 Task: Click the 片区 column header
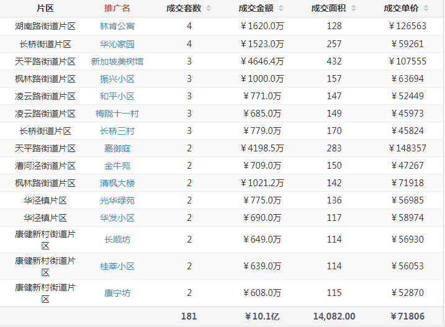tap(45, 8)
